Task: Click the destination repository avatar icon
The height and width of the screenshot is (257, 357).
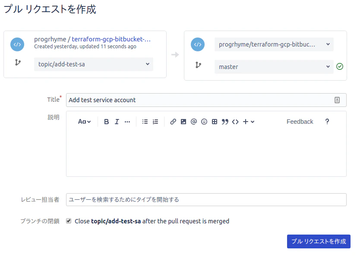Action: (x=198, y=44)
